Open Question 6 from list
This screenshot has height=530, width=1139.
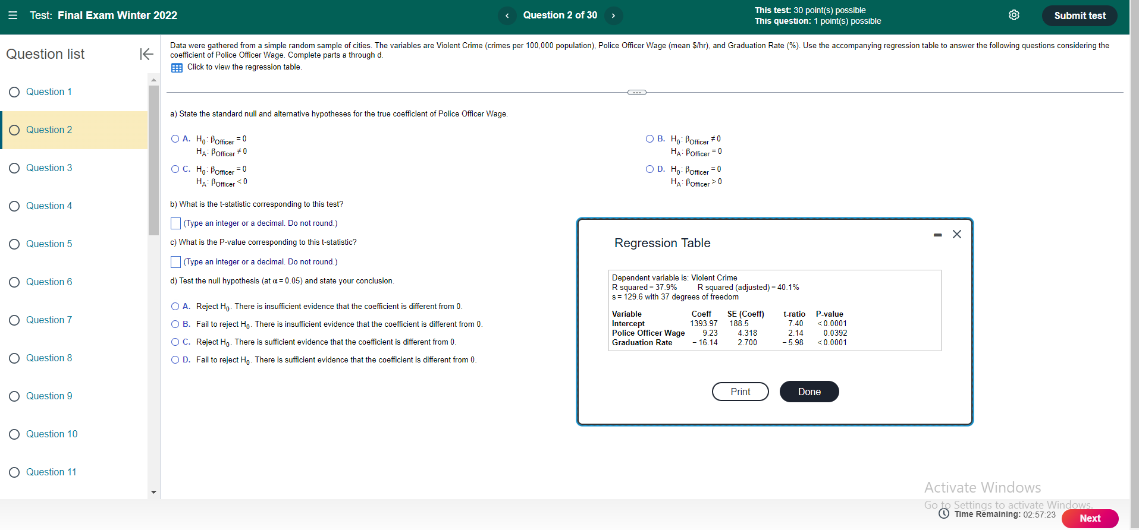click(x=49, y=282)
